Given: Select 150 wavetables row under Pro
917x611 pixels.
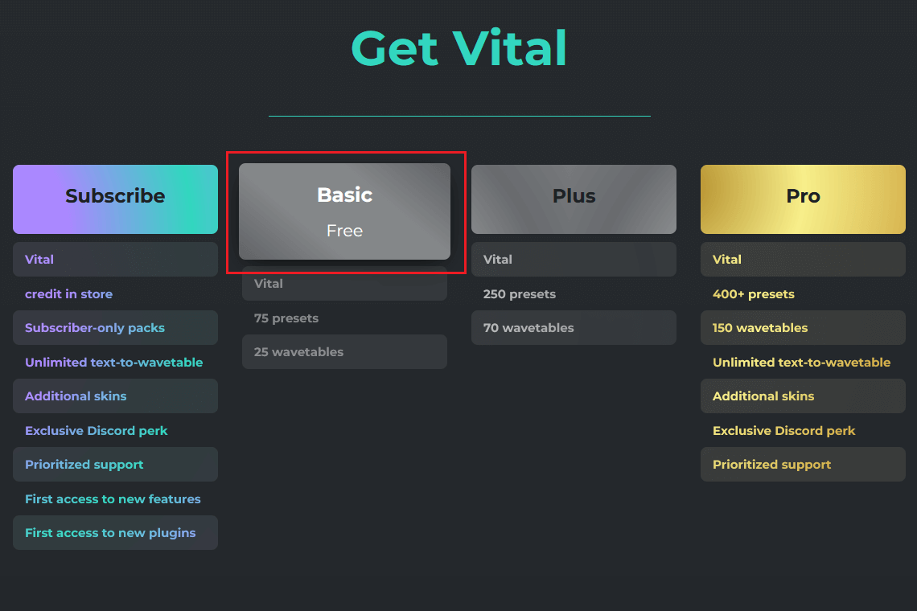Looking at the screenshot, I should (803, 328).
